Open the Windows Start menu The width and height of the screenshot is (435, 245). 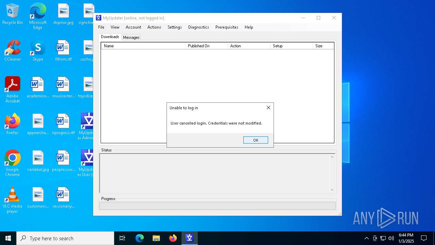click(8, 238)
